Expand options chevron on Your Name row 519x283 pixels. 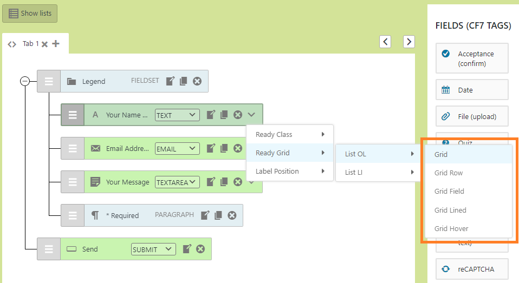(x=251, y=115)
